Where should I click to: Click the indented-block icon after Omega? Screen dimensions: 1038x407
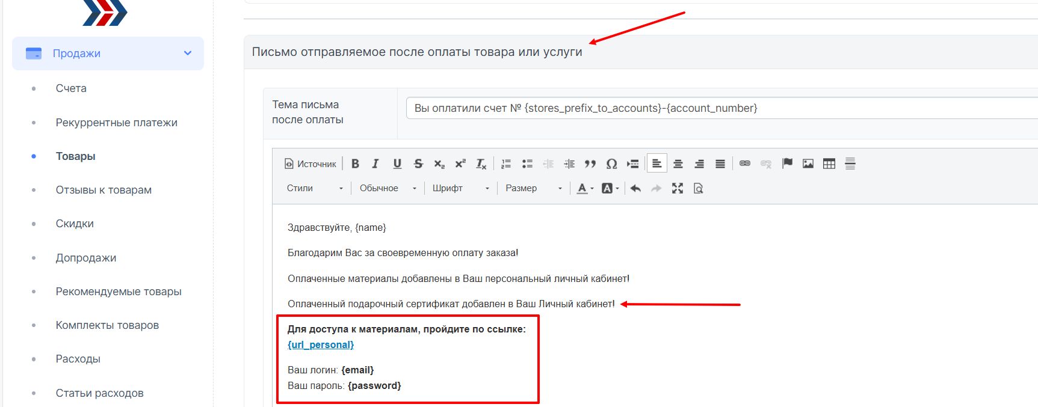(632, 164)
